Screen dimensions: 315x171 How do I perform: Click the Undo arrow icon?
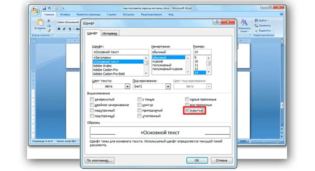49,9
